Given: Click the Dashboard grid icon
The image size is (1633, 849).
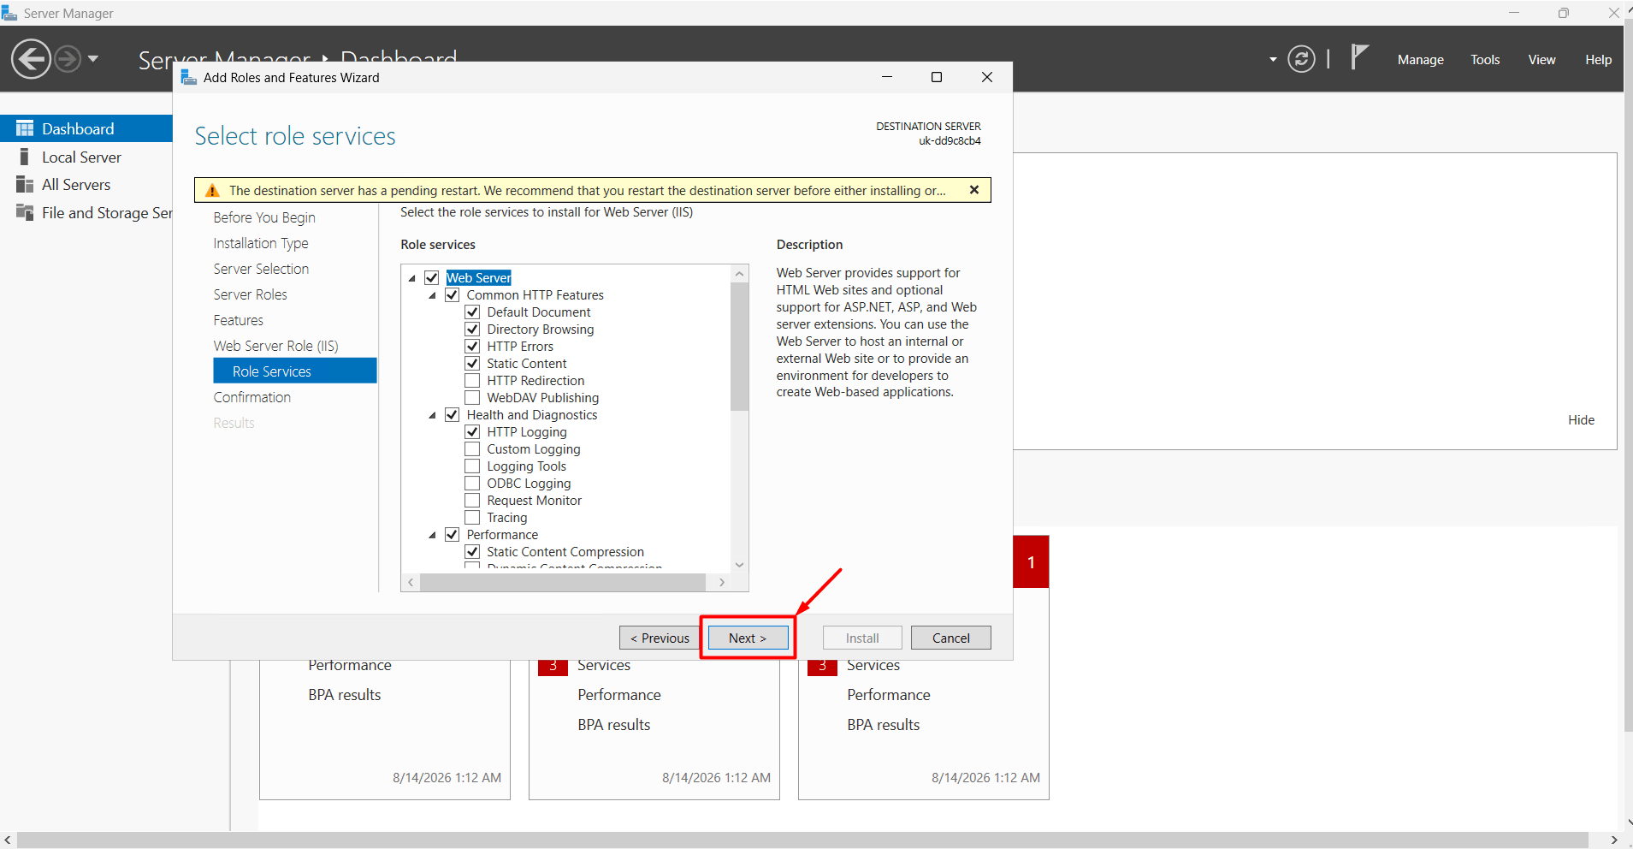Looking at the screenshot, I should point(25,128).
